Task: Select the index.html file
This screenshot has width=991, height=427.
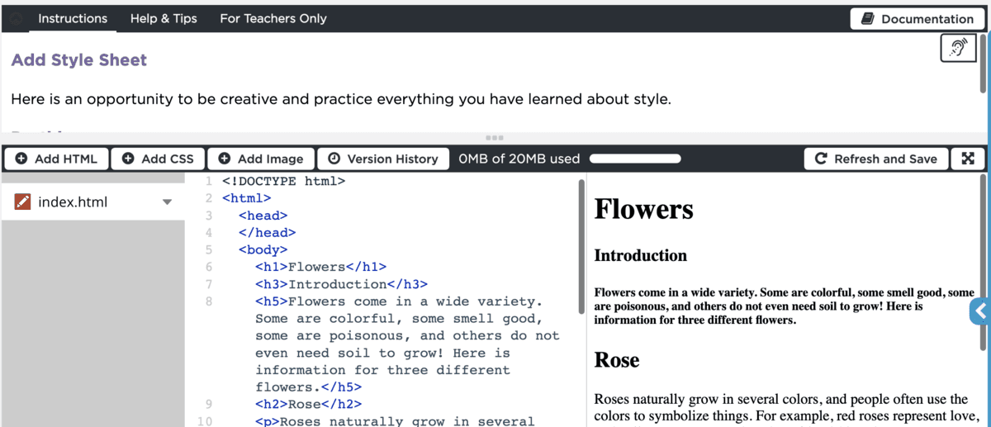Action: click(x=92, y=202)
